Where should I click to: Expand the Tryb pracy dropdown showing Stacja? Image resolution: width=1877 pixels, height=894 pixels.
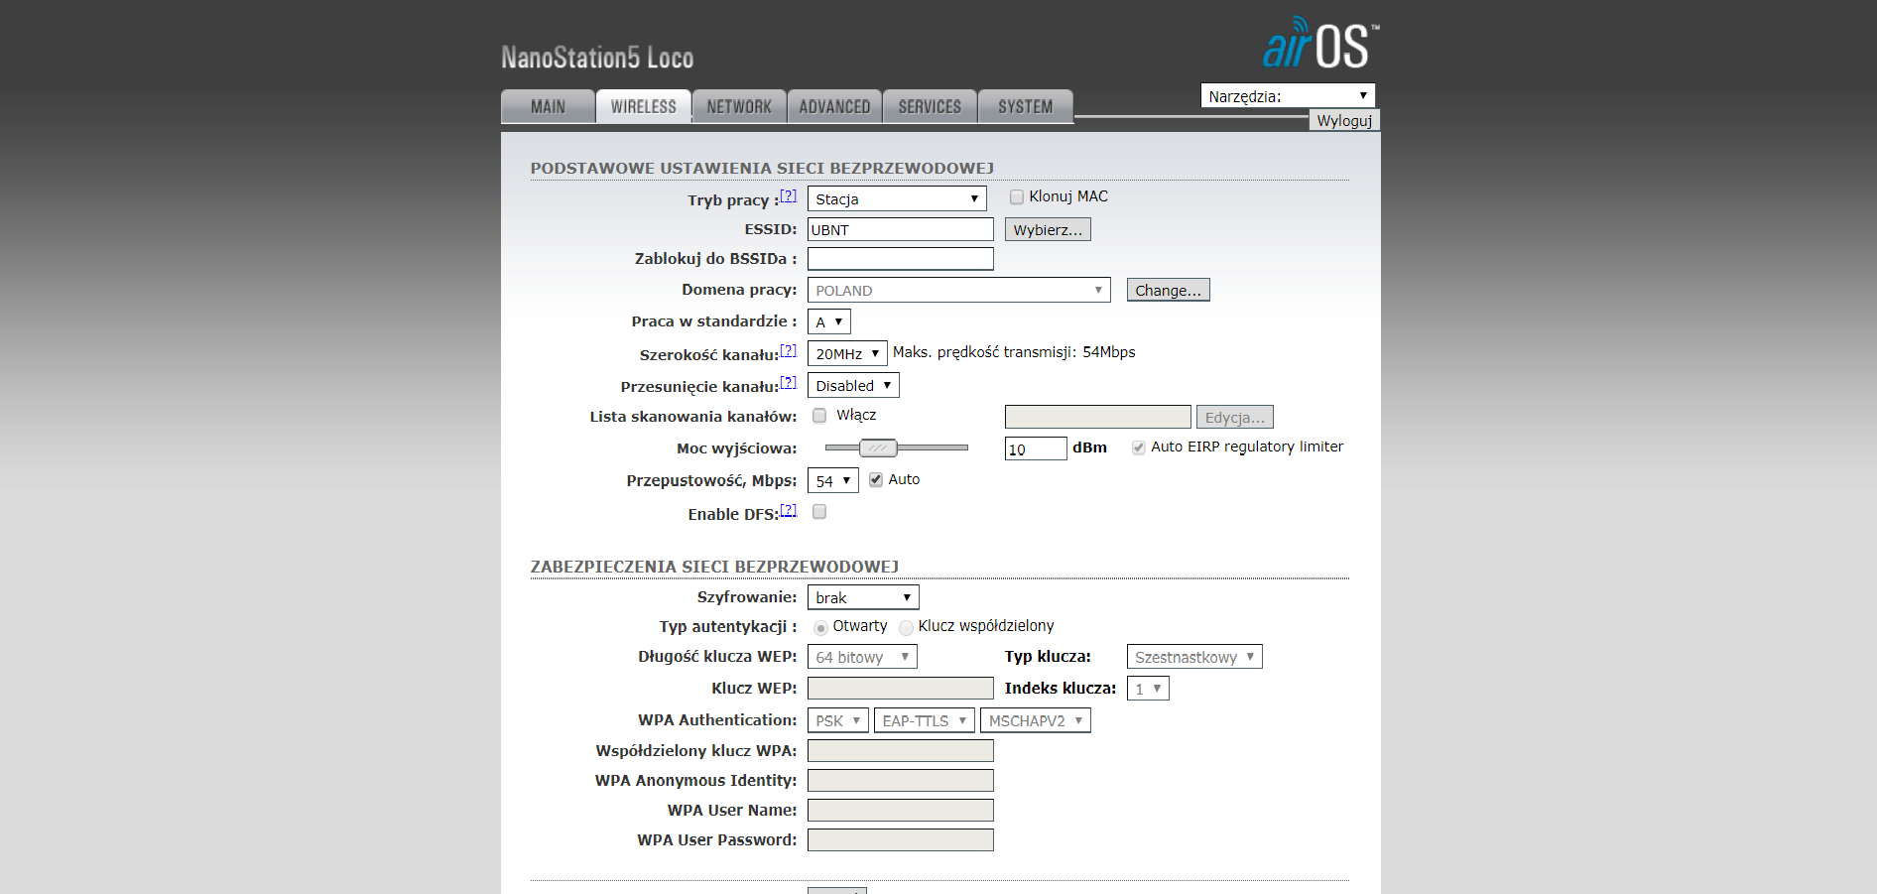click(897, 198)
